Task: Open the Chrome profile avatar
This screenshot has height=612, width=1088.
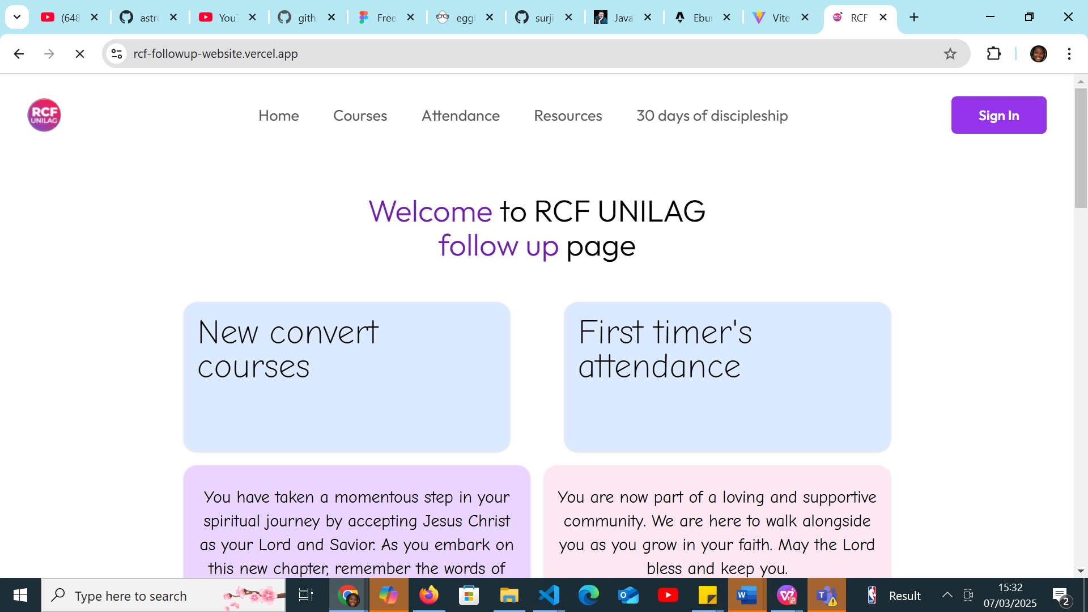Action: click(1038, 54)
